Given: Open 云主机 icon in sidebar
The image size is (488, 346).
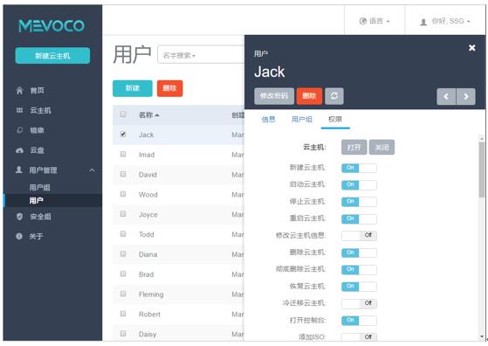Looking at the screenshot, I should point(19,110).
